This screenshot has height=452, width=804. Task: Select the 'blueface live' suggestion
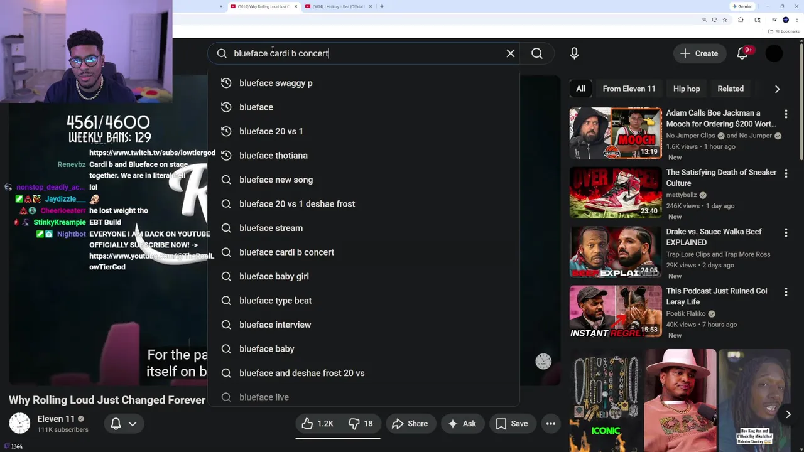tap(364, 397)
